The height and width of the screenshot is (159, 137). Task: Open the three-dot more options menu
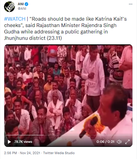(131, 4)
